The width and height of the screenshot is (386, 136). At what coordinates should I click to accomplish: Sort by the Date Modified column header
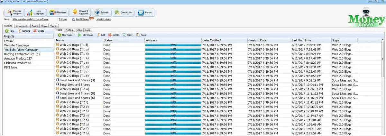224,40
